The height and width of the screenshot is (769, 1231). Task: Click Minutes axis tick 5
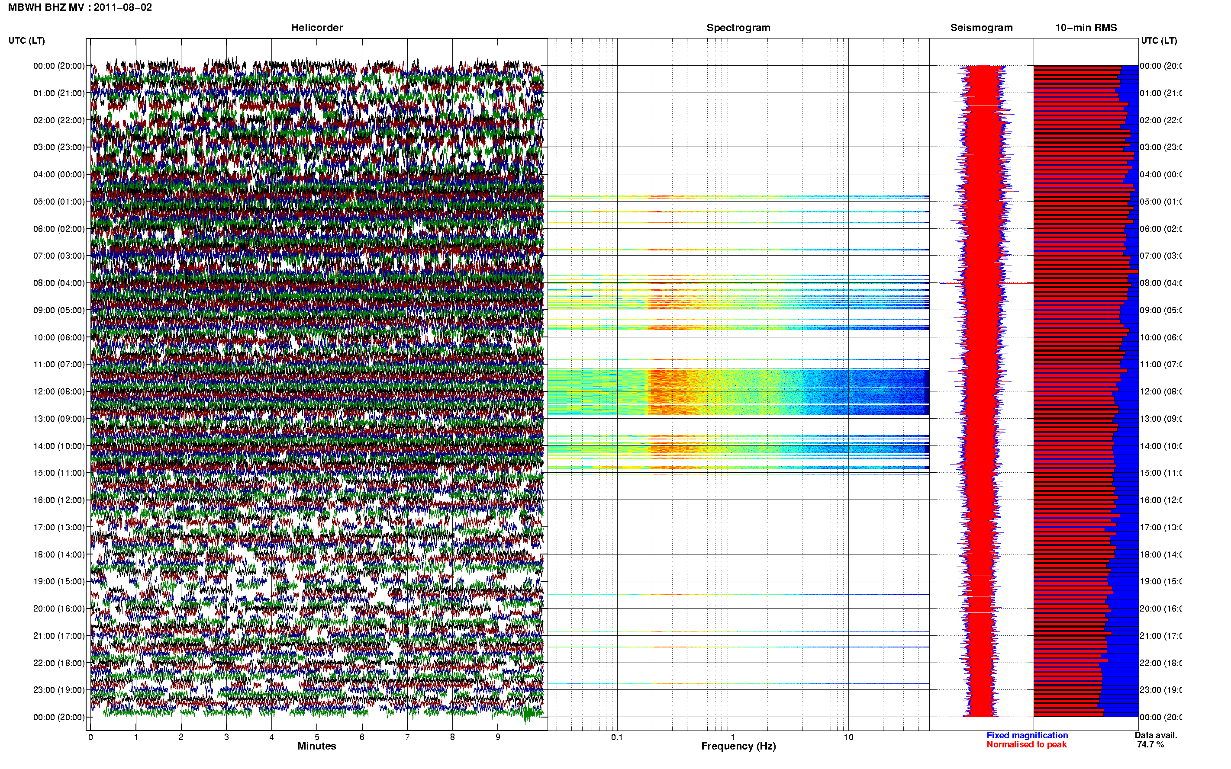pos(316,737)
